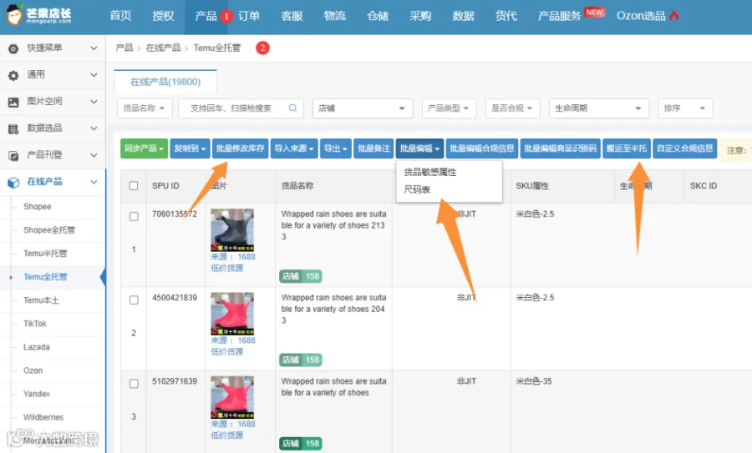752x453 pixels.
Task: Open Ozon in the sidebar
Action: (33, 370)
